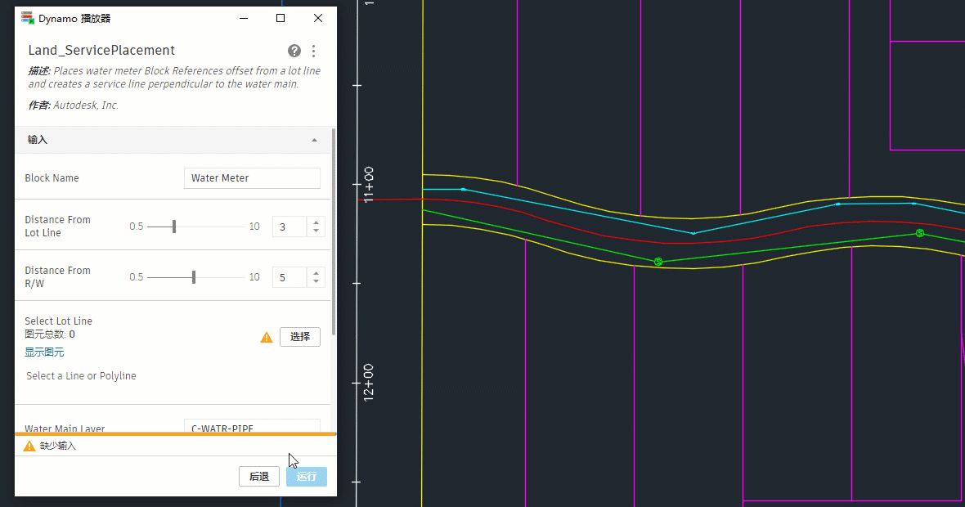This screenshot has width=965, height=507.
Task: Click the 选择 button for lot line
Action: pyautogui.click(x=299, y=337)
